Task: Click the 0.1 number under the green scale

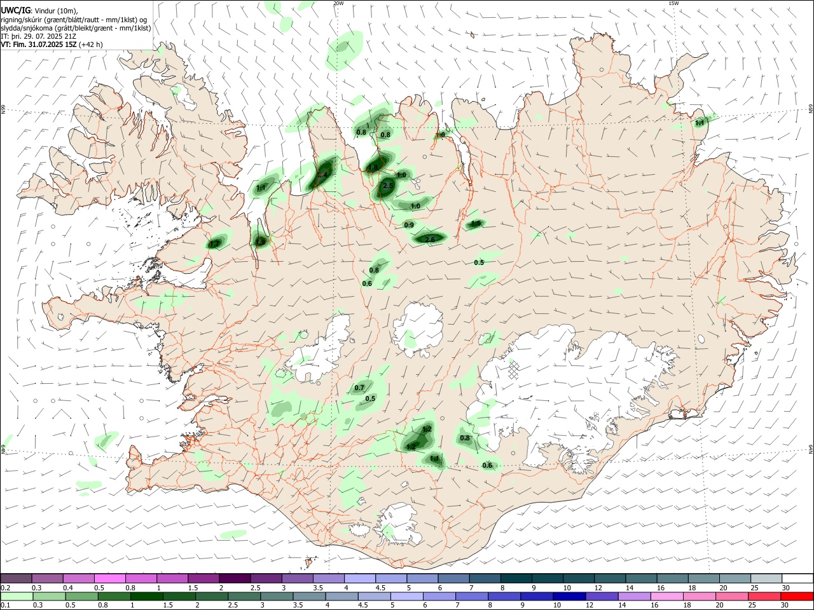Action: (4, 606)
